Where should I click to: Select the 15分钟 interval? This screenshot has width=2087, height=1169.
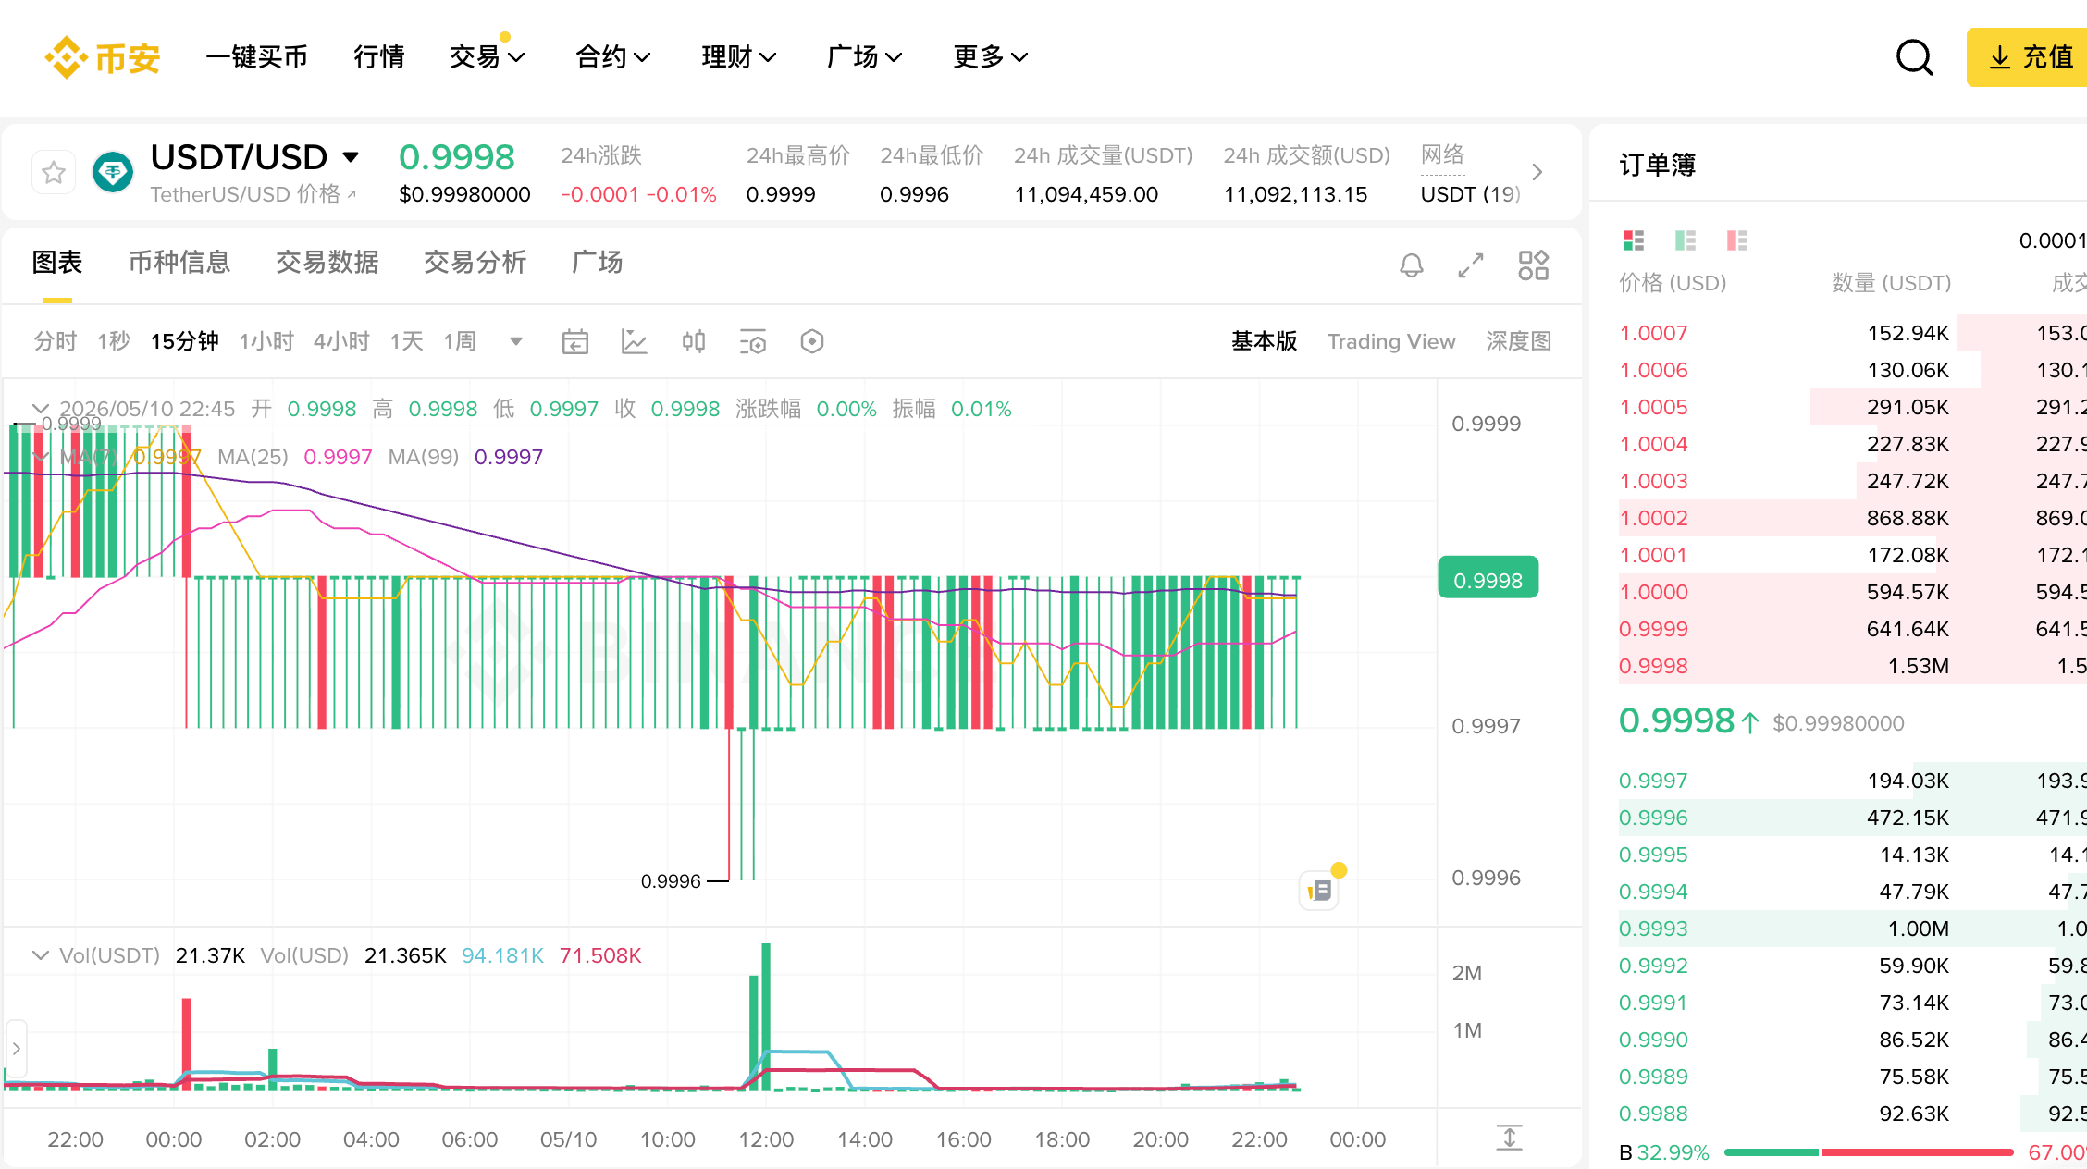(184, 341)
